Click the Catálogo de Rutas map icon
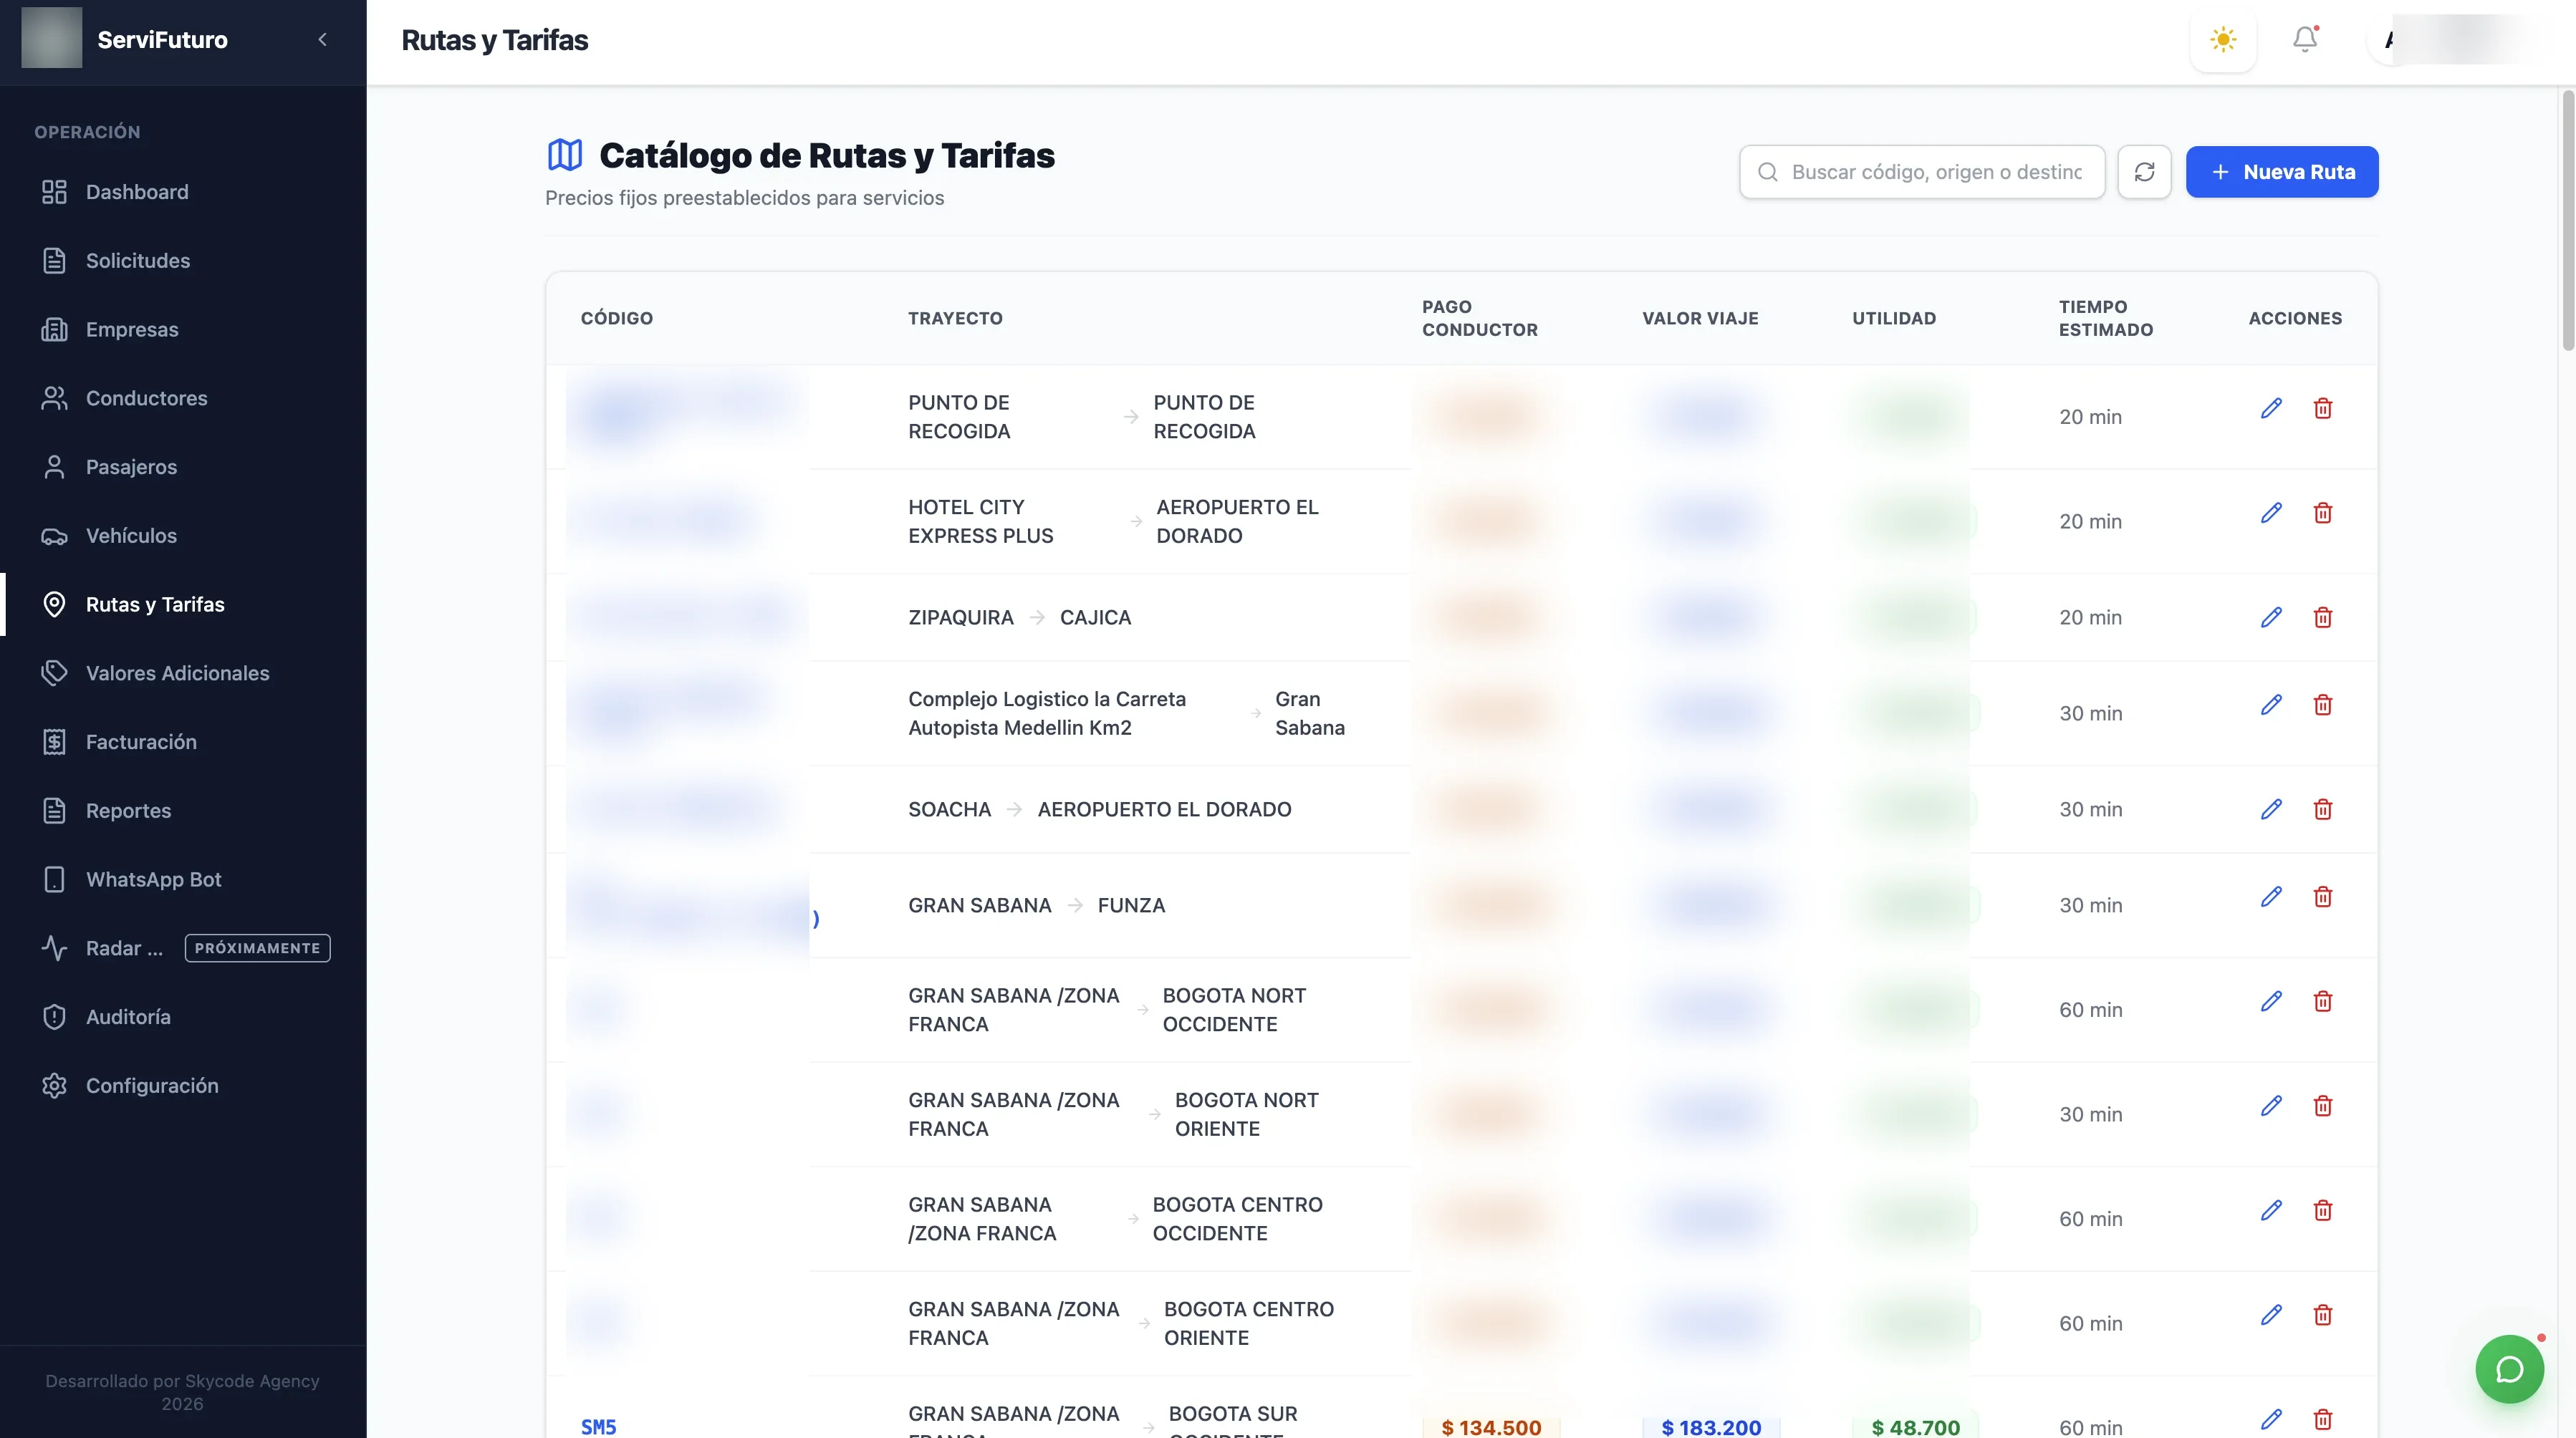The width and height of the screenshot is (2576, 1438). click(x=565, y=155)
